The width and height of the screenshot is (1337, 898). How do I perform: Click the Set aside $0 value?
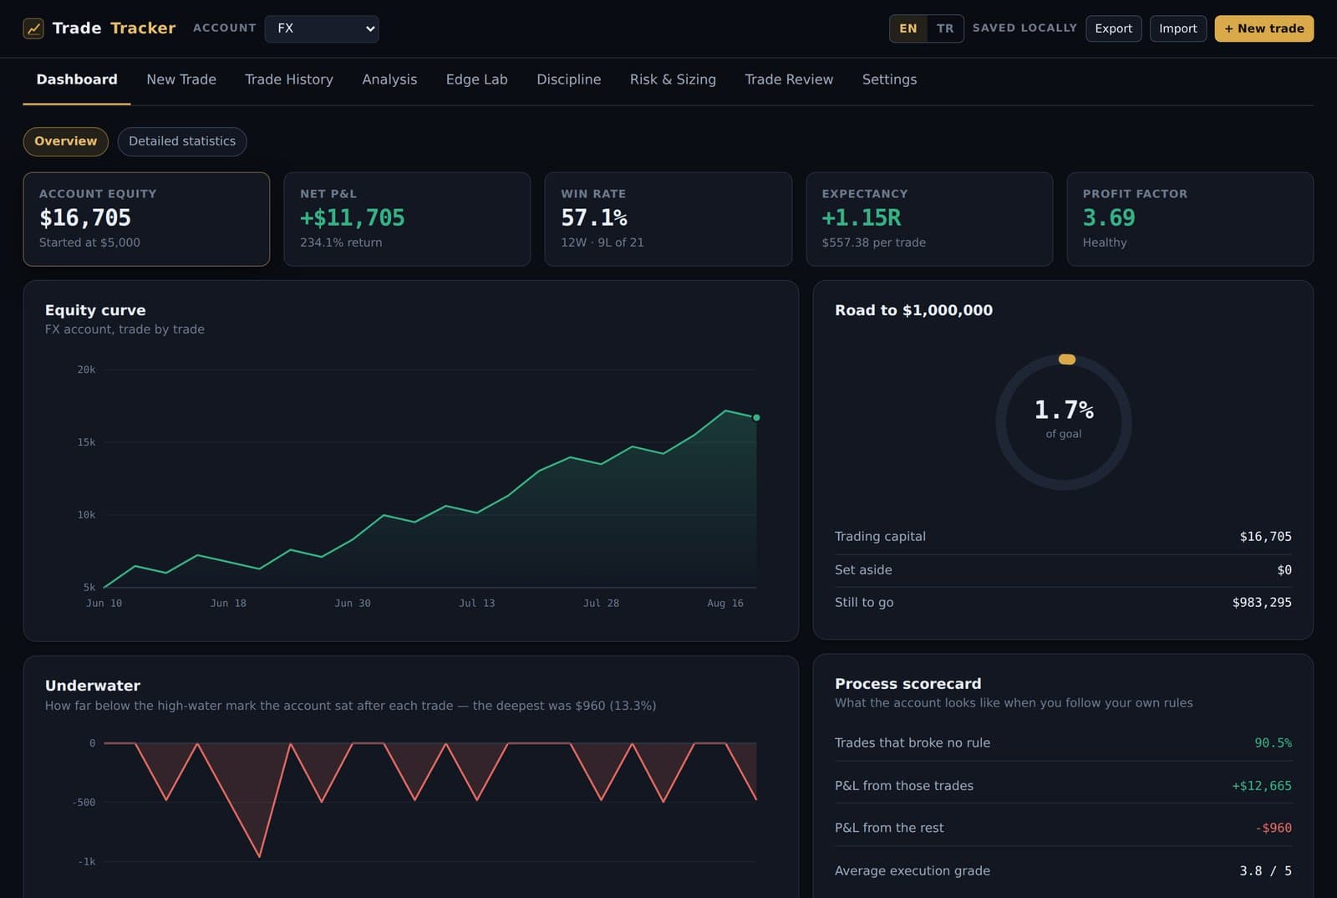tap(1284, 570)
